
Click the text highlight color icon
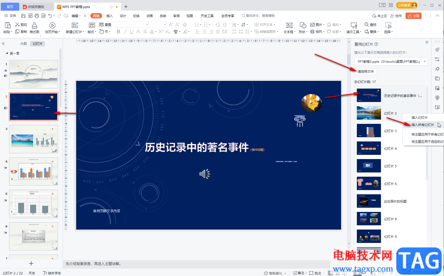pos(185,31)
